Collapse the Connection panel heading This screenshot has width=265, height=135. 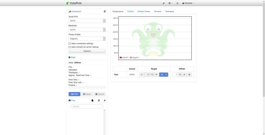pyautogui.click(x=75, y=11)
